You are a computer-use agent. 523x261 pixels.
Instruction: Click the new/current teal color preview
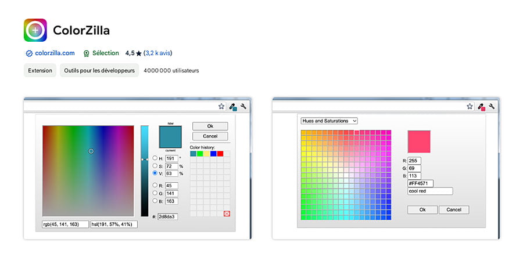(170, 137)
